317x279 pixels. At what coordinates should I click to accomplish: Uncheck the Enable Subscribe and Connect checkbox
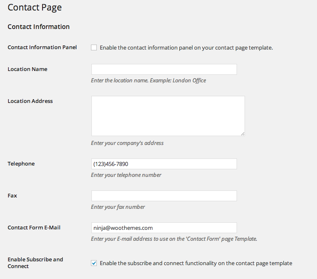[94, 263]
